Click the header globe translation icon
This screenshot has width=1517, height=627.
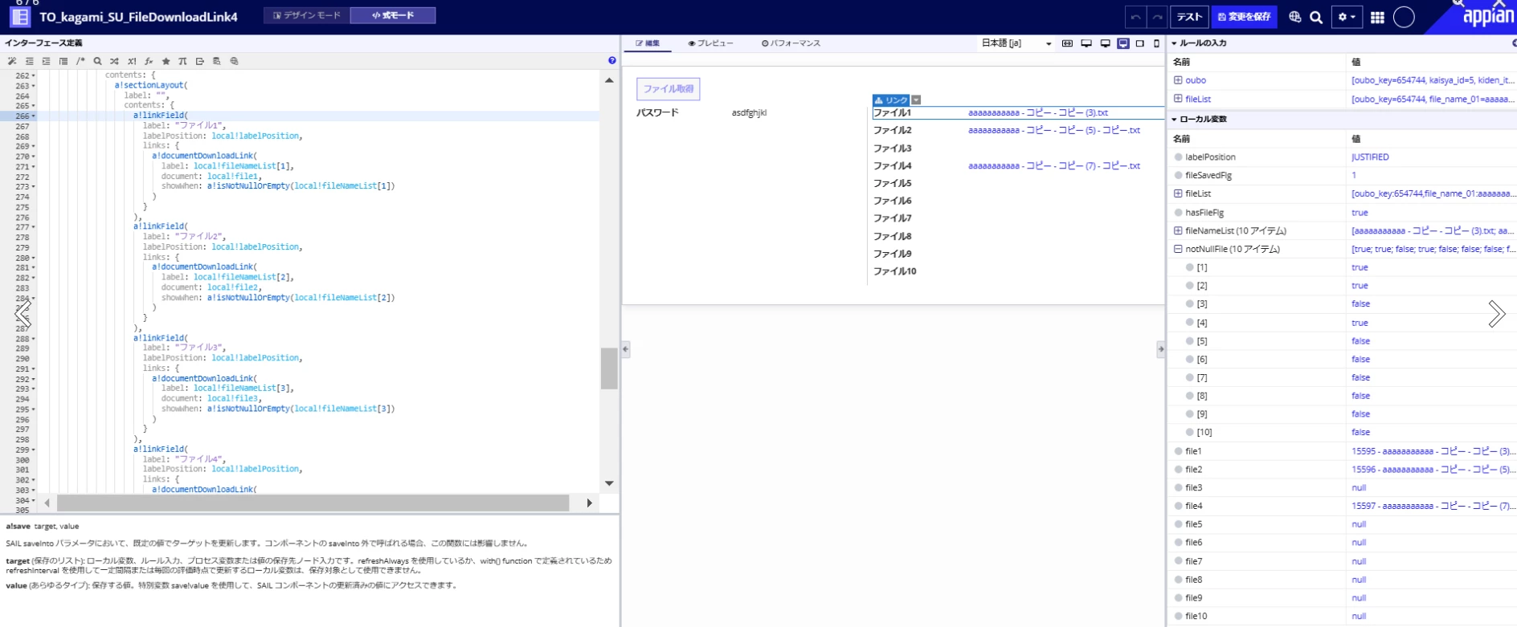(x=1294, y=17)
